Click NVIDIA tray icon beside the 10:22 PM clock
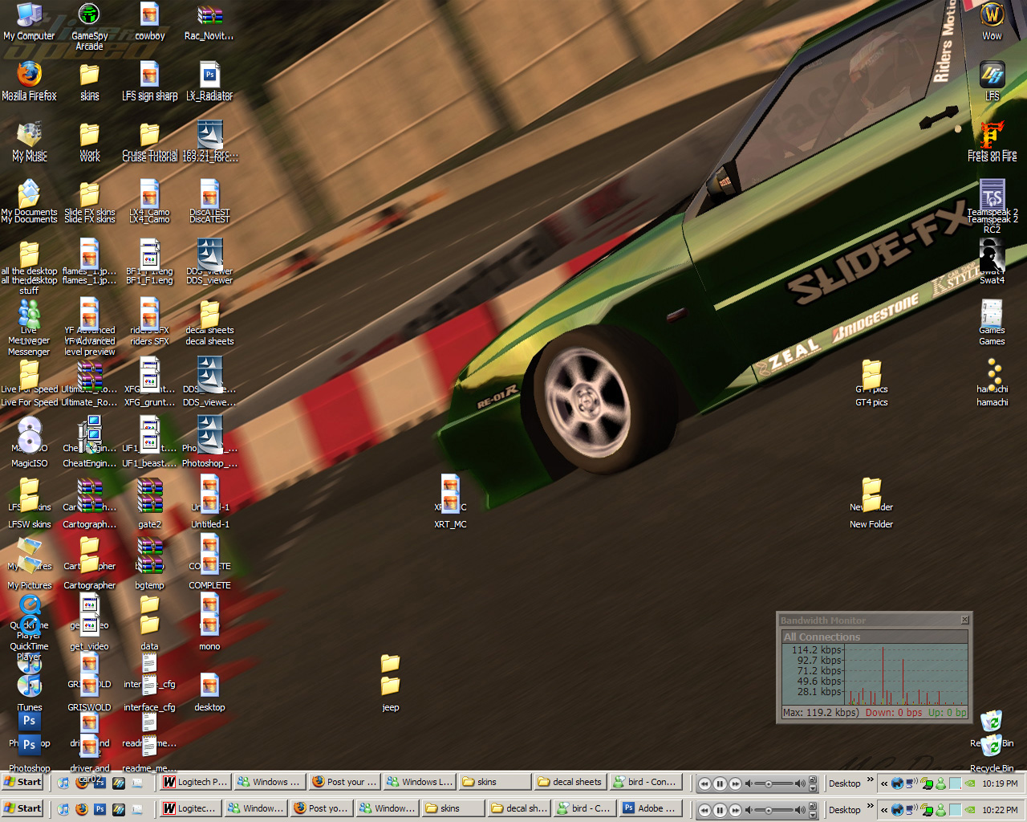1027x822 pixels. click(969, 809)
